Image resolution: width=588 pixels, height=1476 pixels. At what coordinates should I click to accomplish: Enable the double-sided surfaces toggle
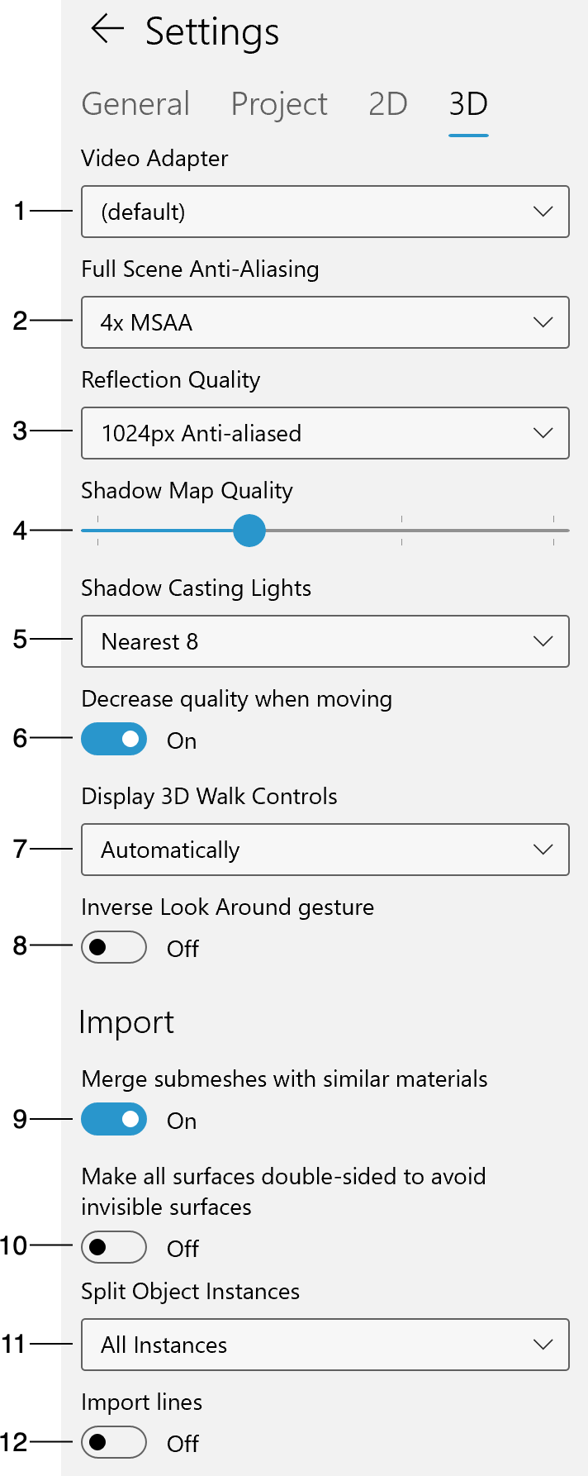coord(114,1247)
